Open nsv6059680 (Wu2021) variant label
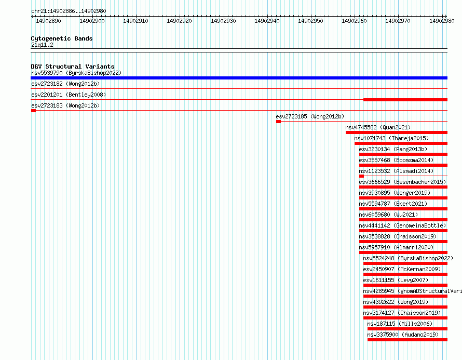Image resolution: width=462 pixels, height=360 pixels. click(388, 215)
